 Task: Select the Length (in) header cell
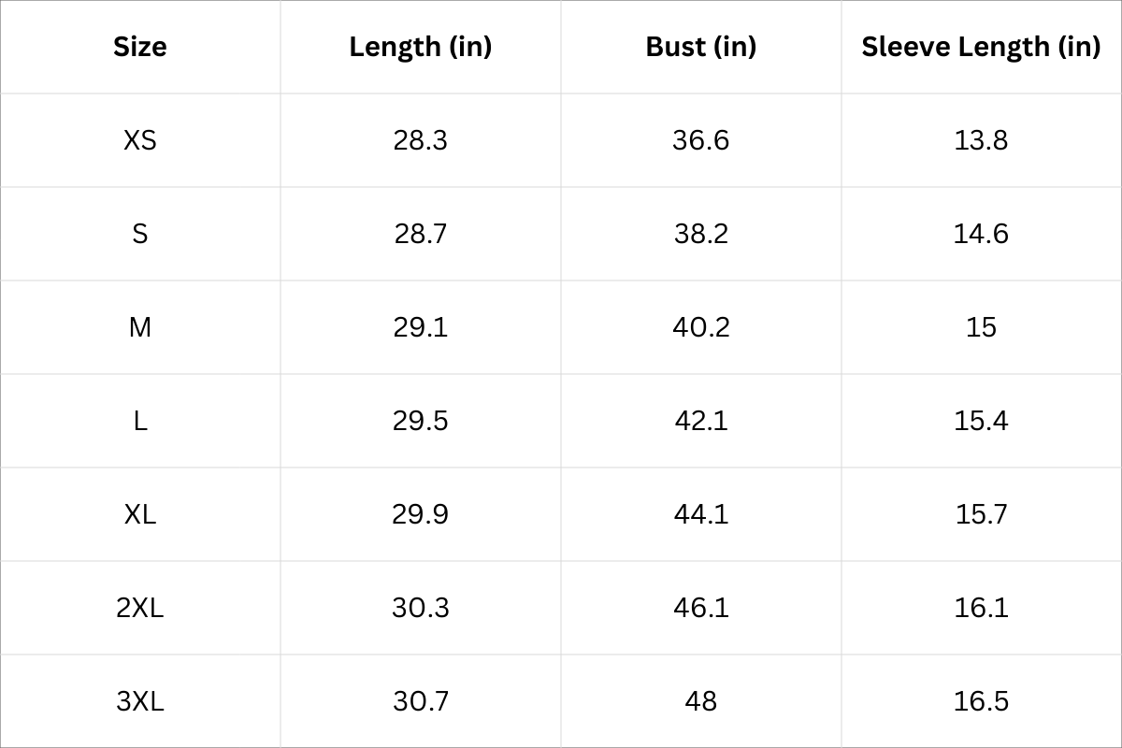tap(421, 47)
